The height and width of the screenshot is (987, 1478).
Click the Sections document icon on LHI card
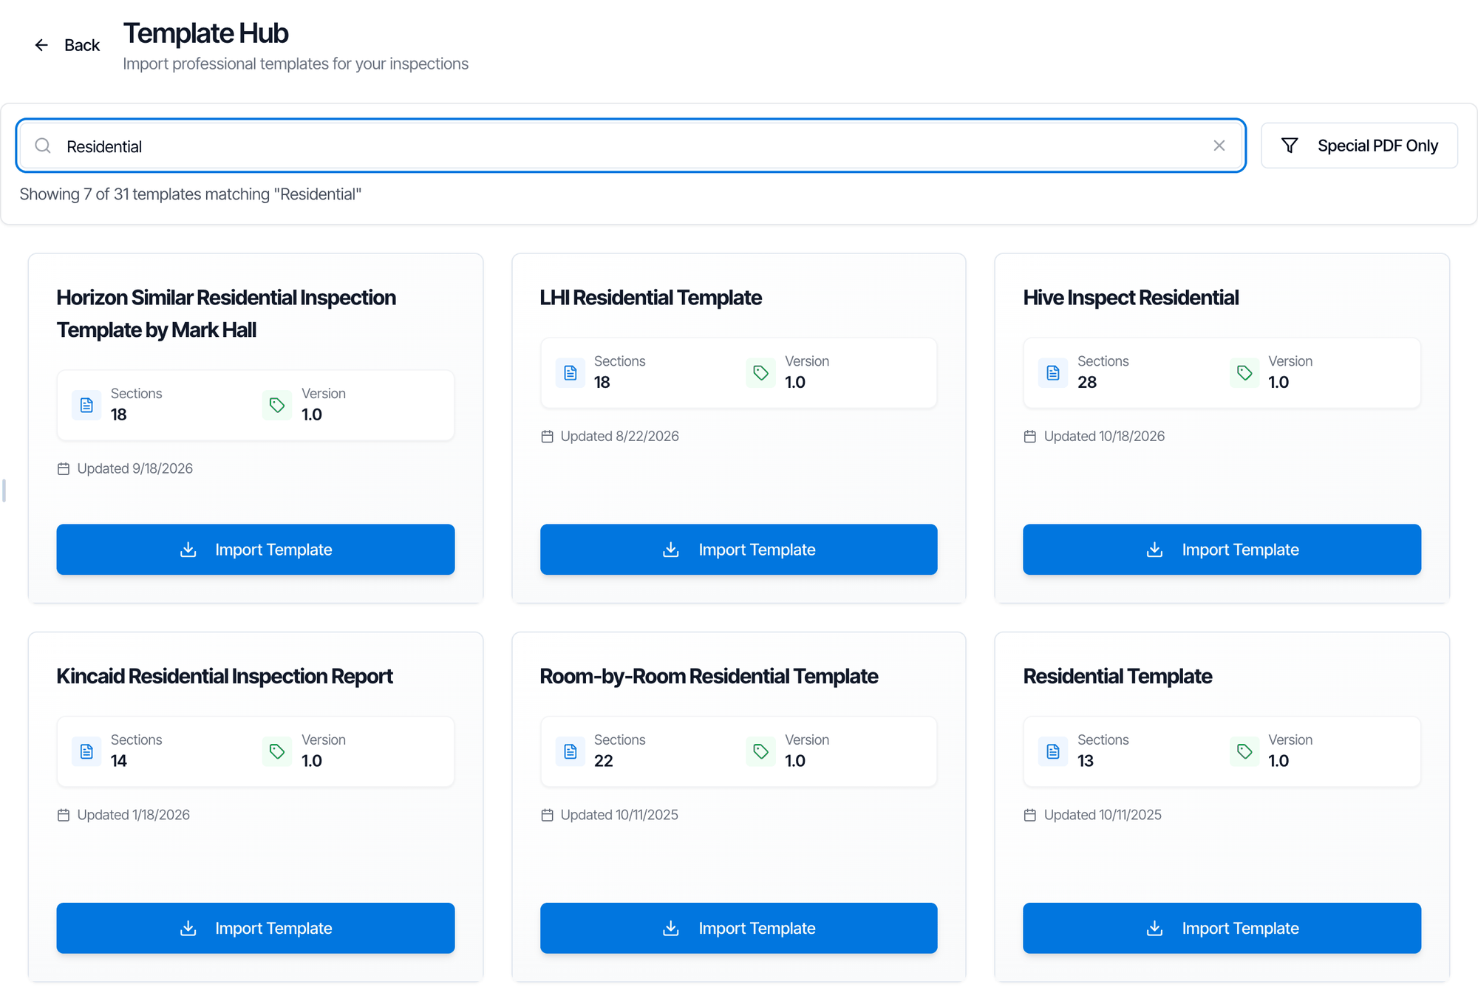pos(570,373)
